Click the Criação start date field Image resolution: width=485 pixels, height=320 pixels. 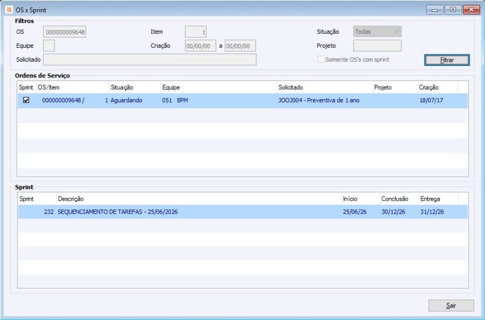pyautogui.click(x=200, y=45)
